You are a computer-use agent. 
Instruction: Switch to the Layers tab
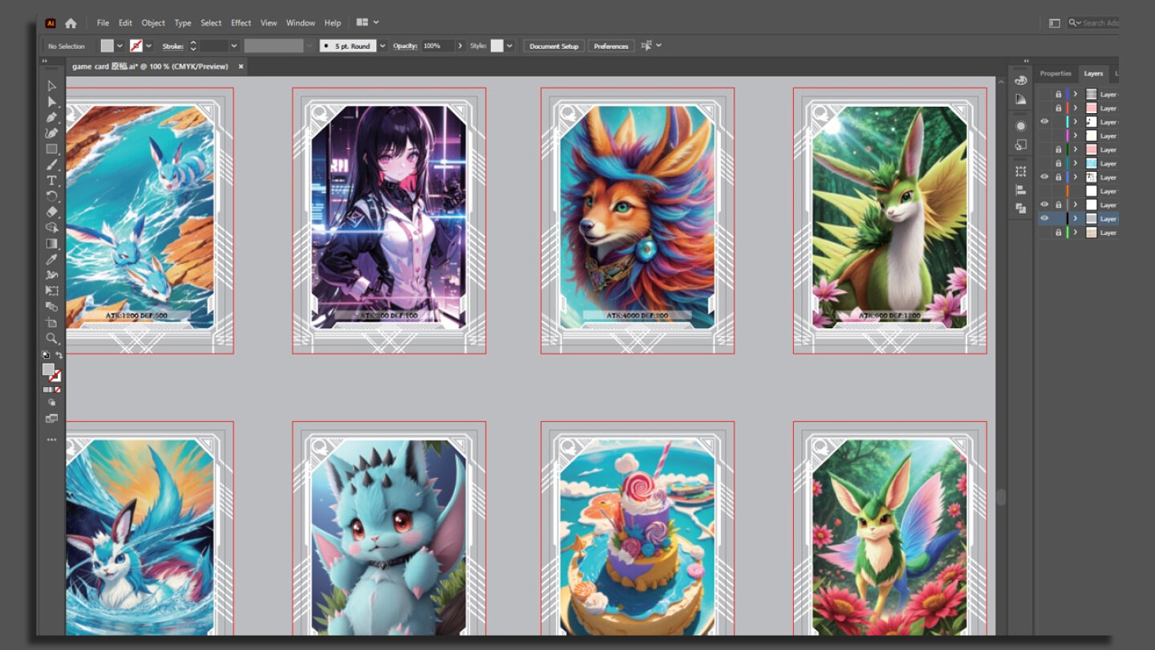pyautogui.click(x=1093, y=73)
